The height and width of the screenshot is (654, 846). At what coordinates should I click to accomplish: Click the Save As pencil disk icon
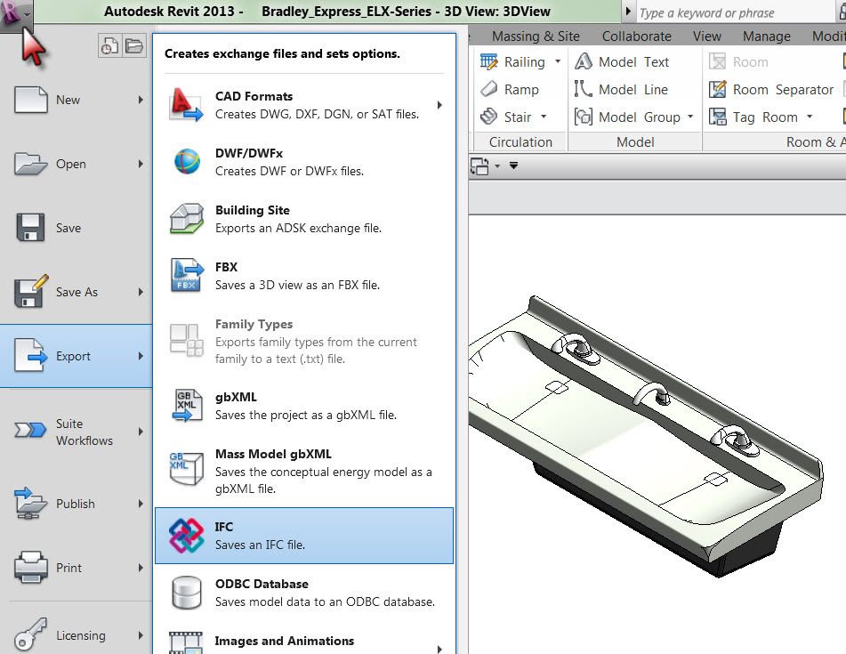(31, 291)
